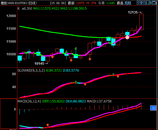Click the K ad.3td chart type label
Screen dimensions: 158x130
click(25, 8)
